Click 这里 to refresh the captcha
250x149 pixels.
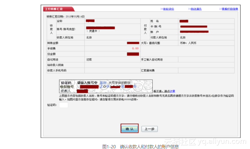pos(172,91)
